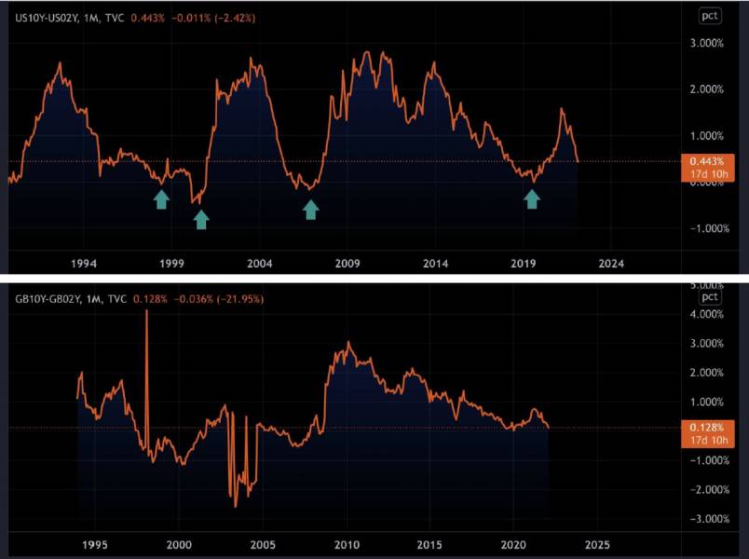The width and height of the screenshot is (749, 559).
Task: Click the 3.000% tick on the US chart axis
Action: click(706, 43)
